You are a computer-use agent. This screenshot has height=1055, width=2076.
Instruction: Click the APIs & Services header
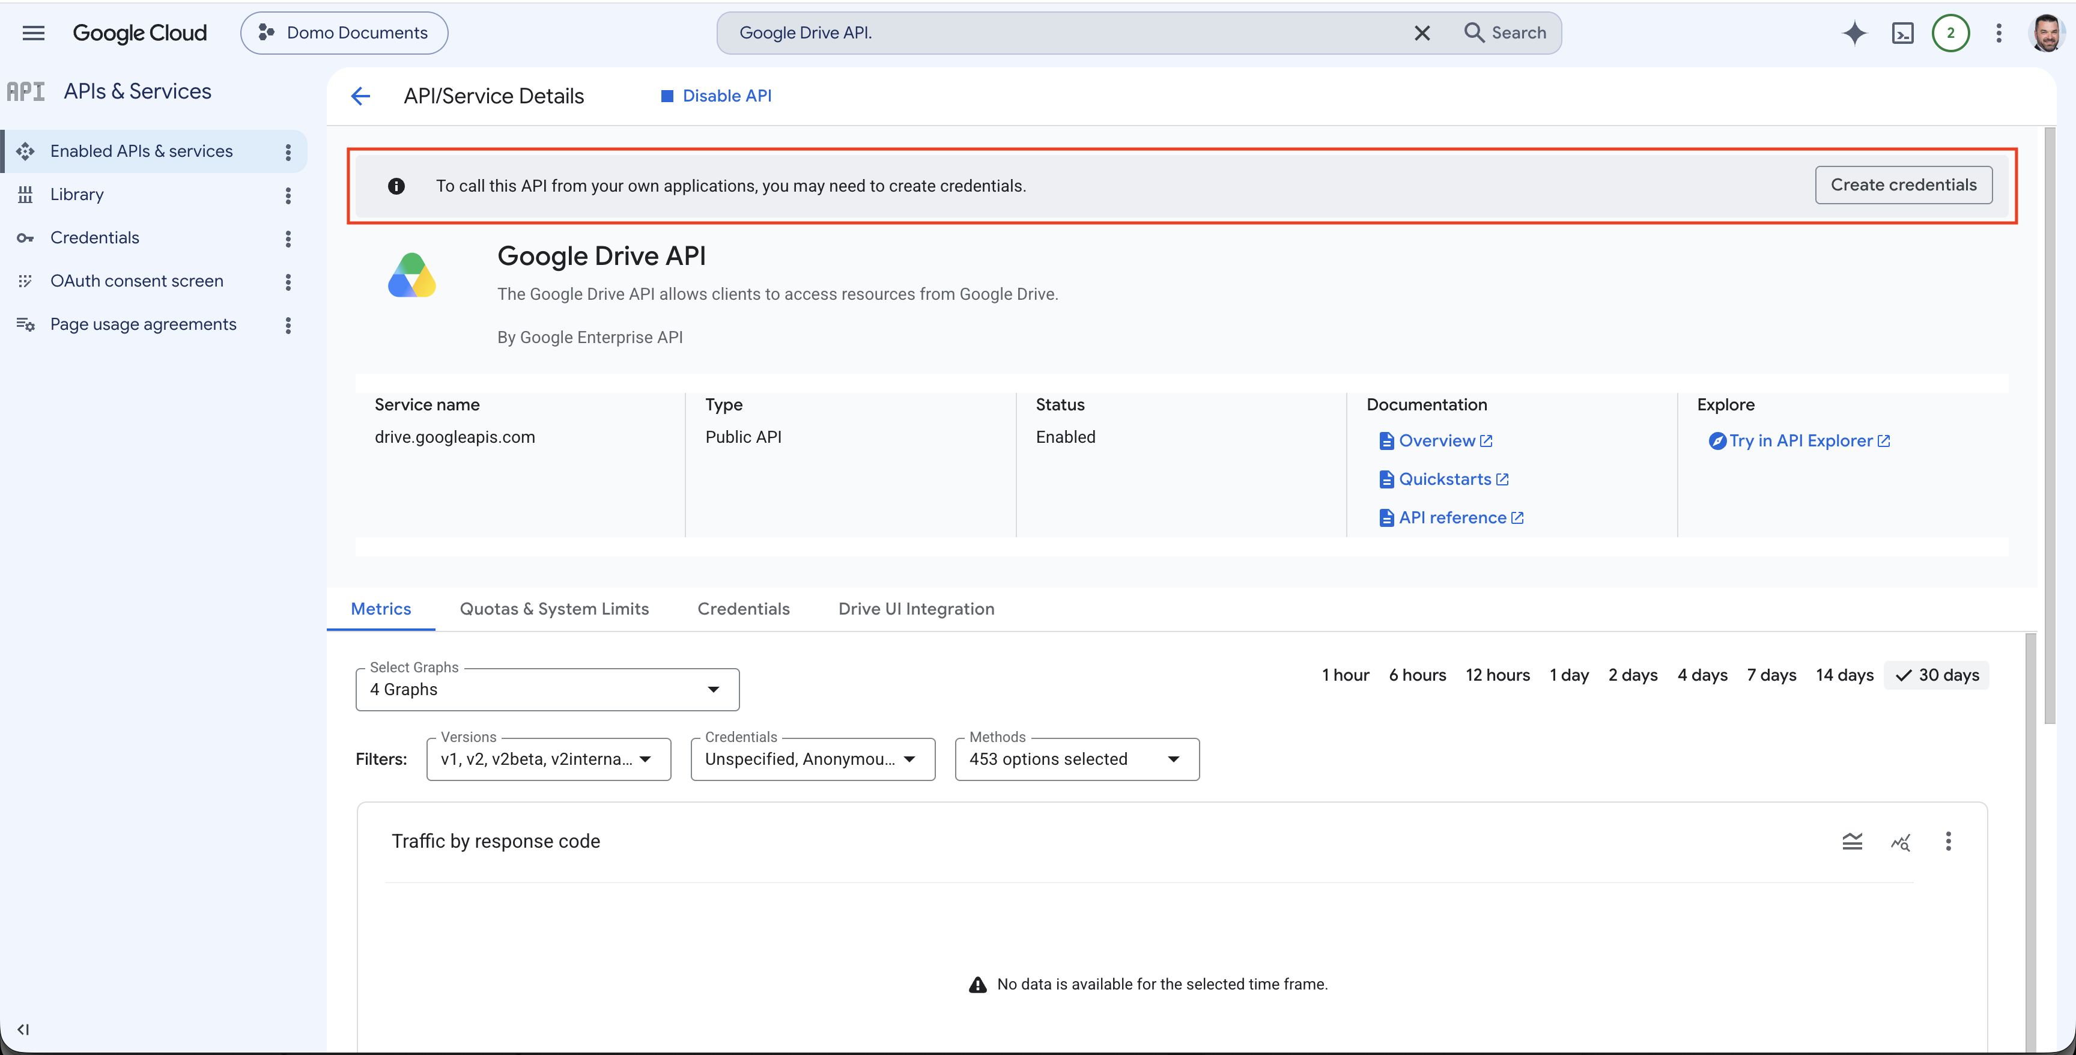[x=137, y=92]
